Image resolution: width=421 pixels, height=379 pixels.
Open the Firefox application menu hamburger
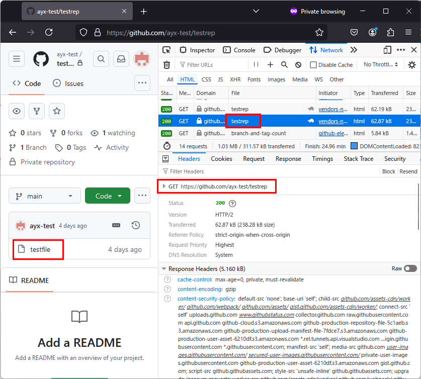(408, 33)
